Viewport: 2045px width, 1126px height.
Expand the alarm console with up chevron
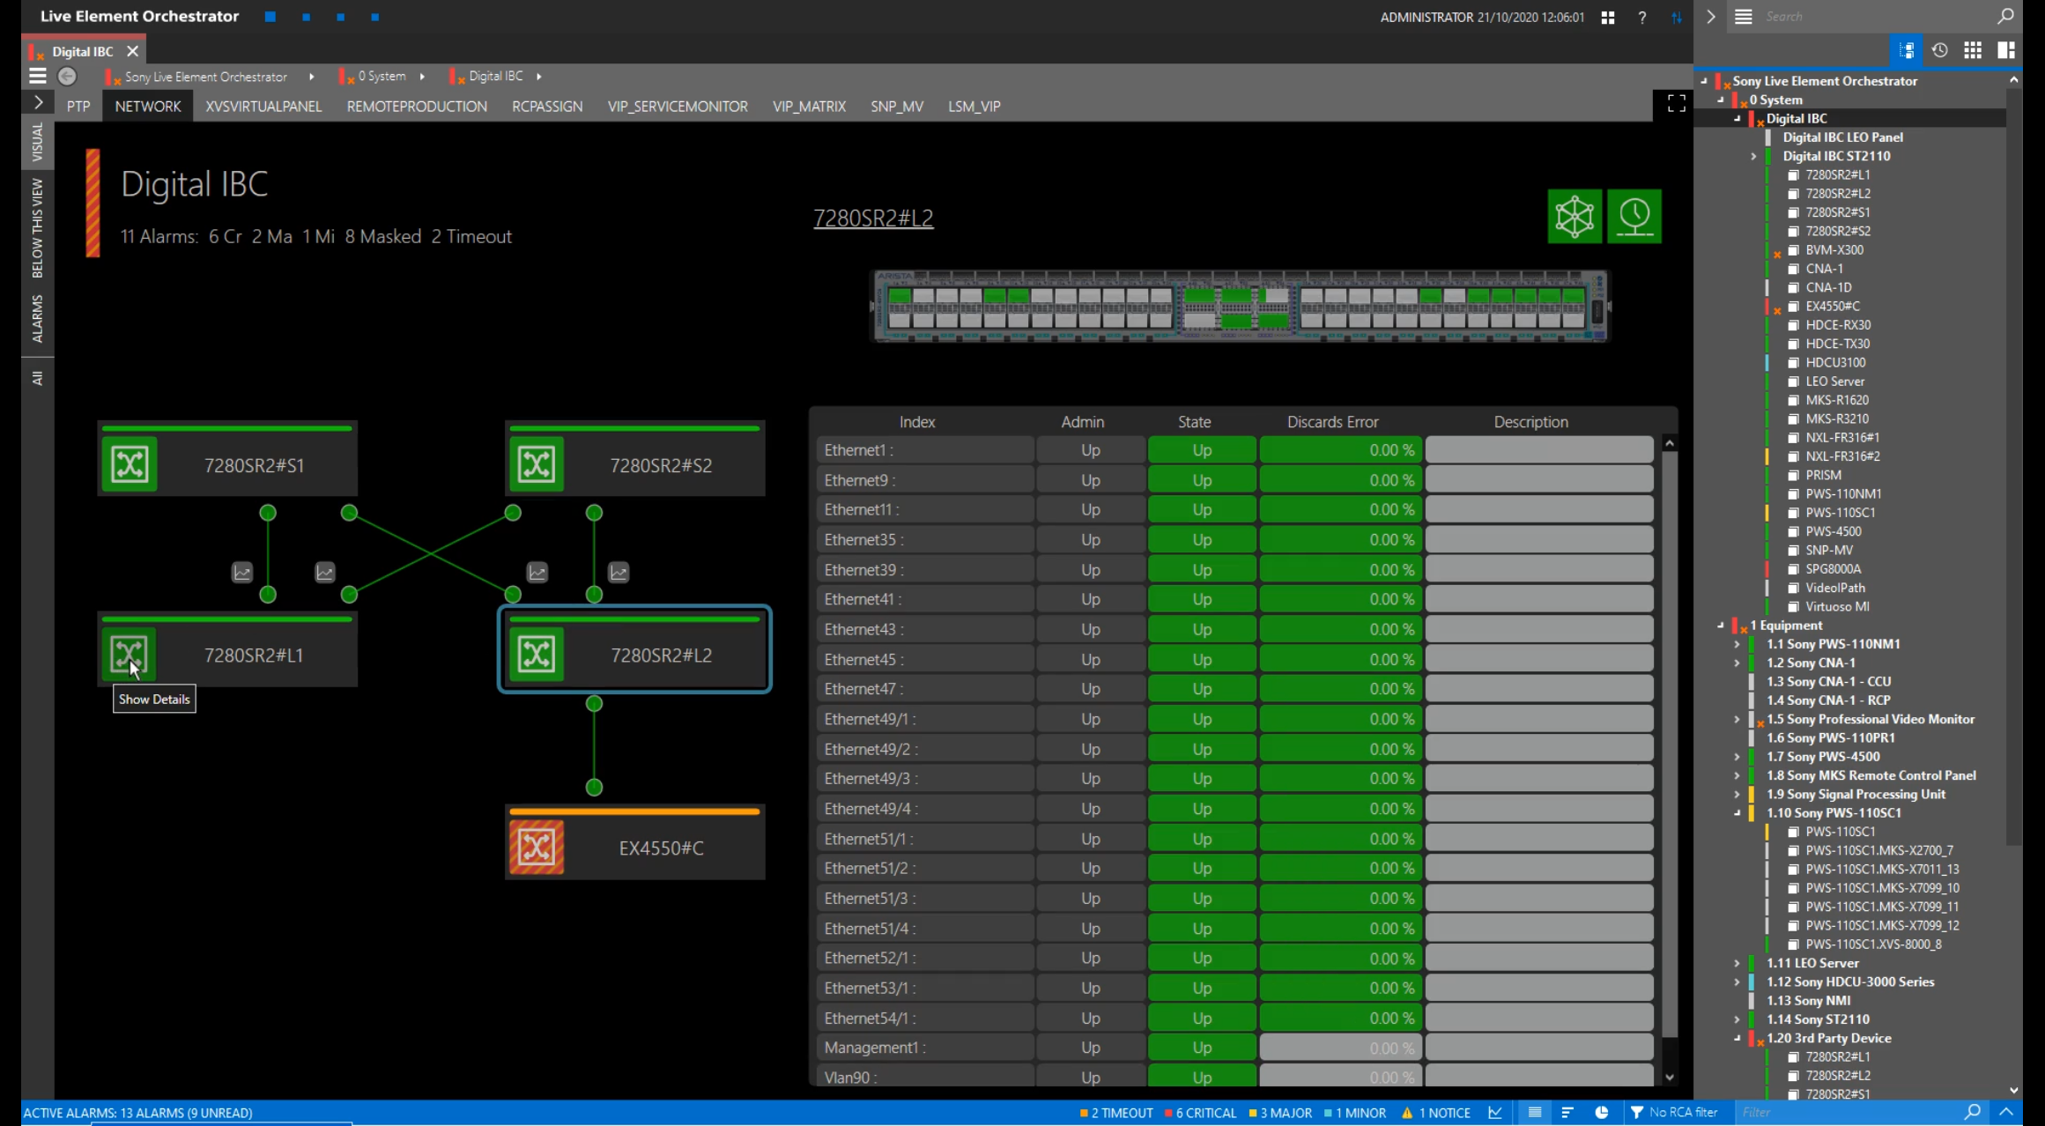point(2006,1113)
